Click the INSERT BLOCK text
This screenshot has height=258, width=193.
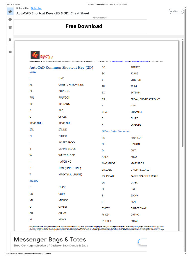pyautogui.click(x=67, y=142)
